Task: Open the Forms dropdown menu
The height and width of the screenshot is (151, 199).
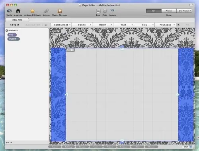Action: coord(82,25)
